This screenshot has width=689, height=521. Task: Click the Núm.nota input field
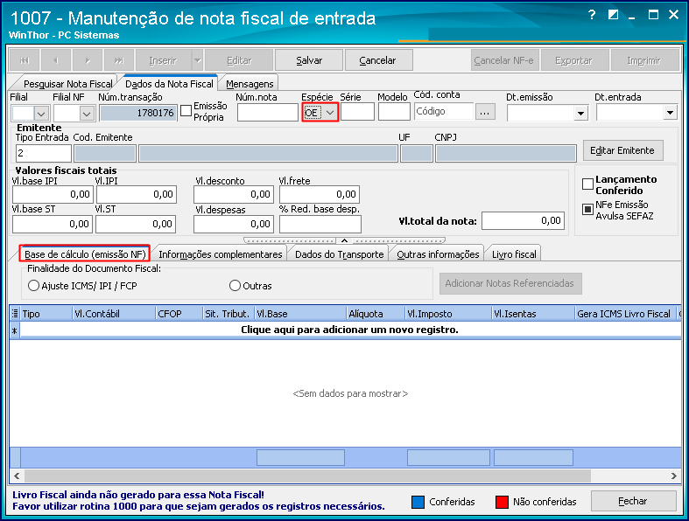[268, 113]
